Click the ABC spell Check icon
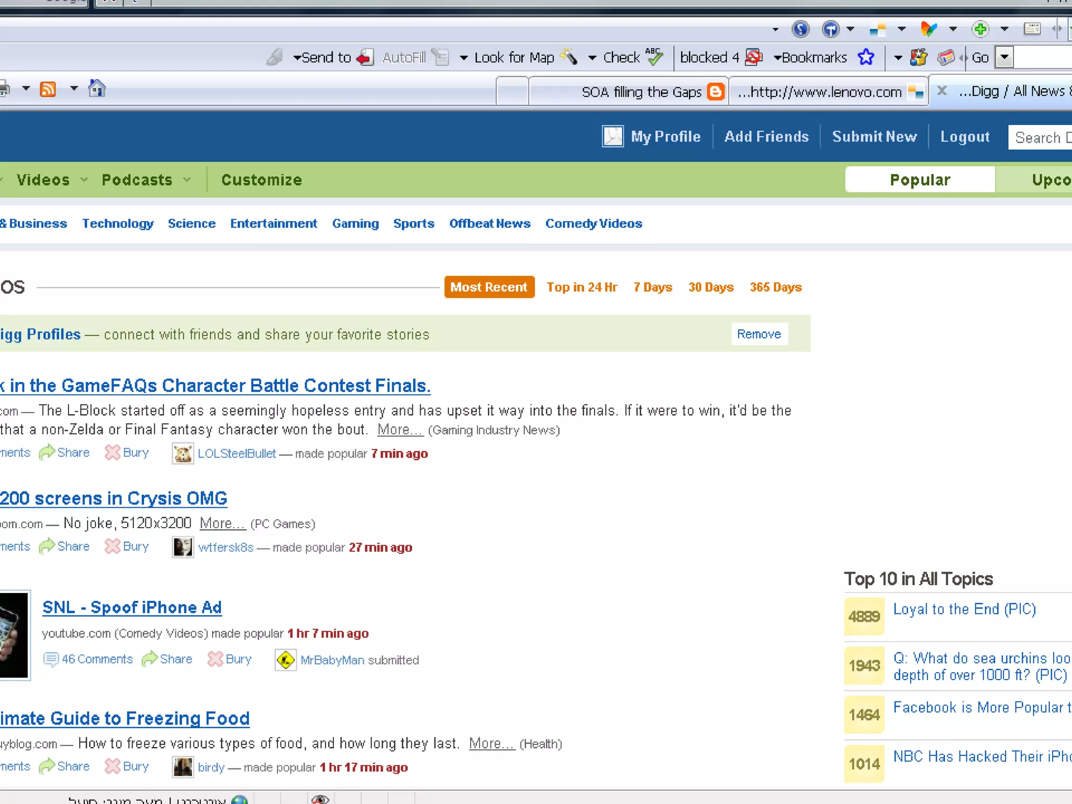The image size is (1072, 804). pyautogui.click(x=654, y=56)
